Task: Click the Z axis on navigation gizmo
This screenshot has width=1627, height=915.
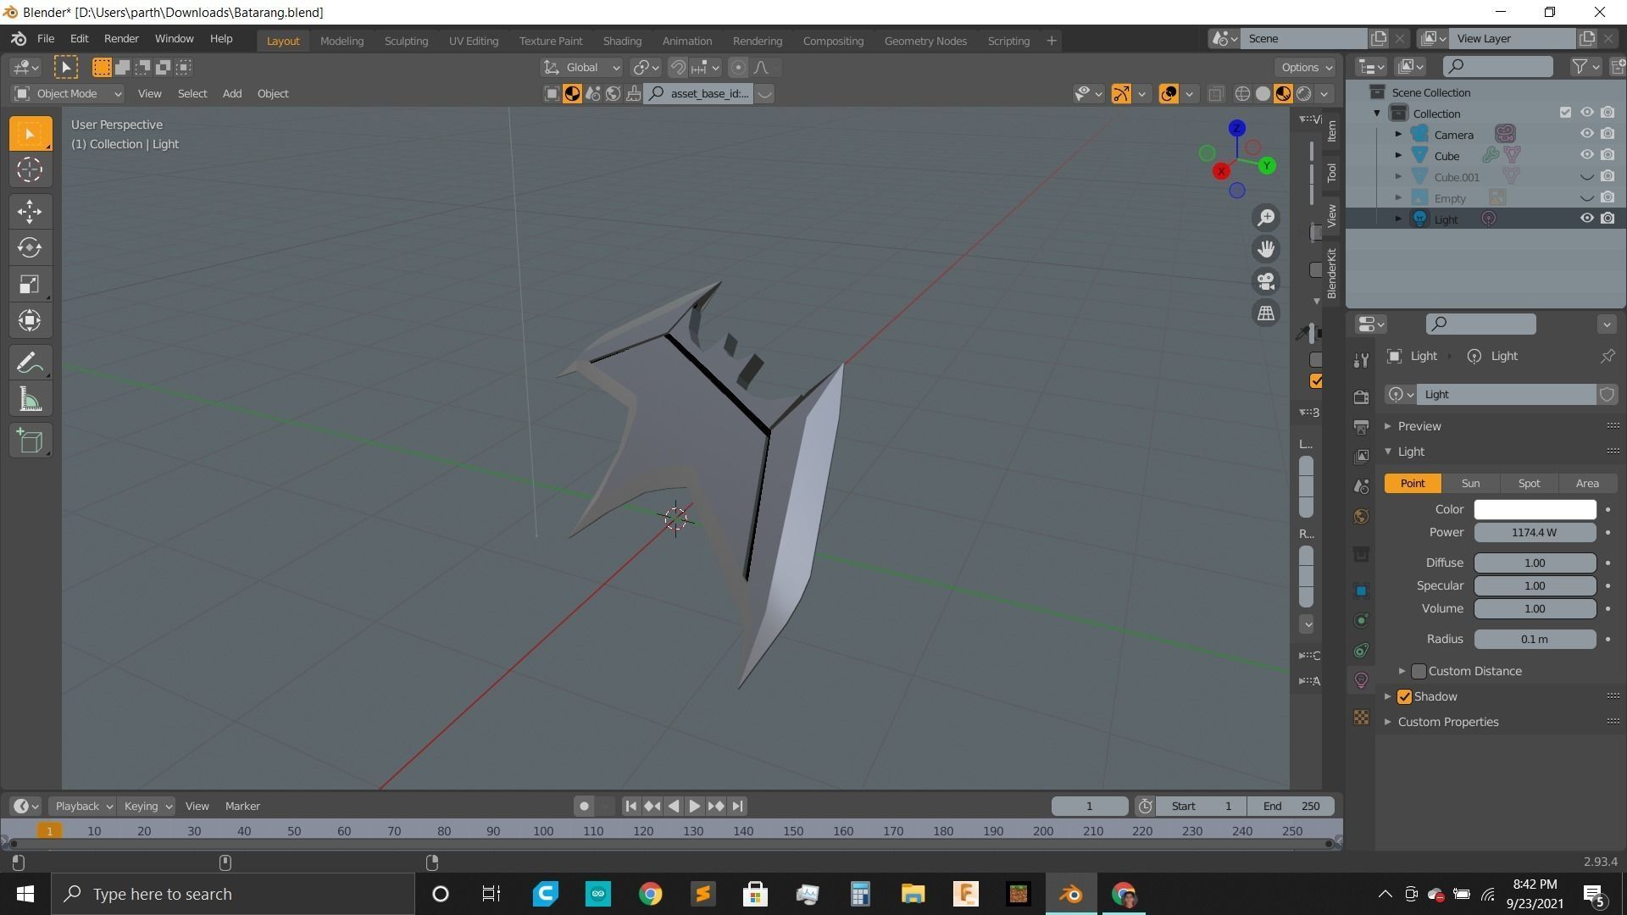Action: point(1237,128)
